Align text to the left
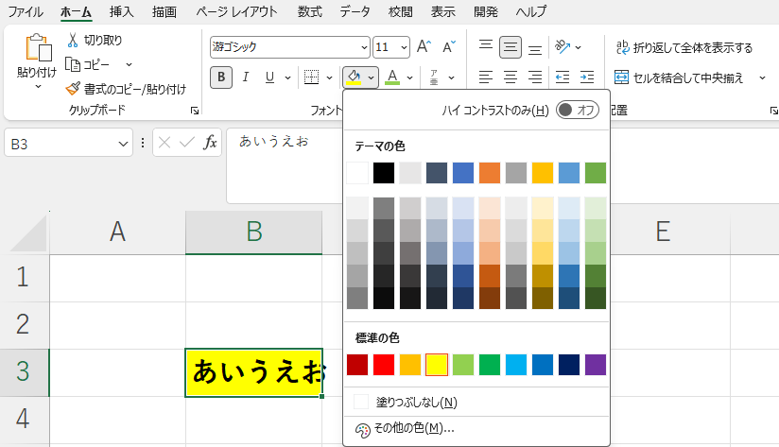The height and width of the screenshot is (447, 779). tap(486, 77)
